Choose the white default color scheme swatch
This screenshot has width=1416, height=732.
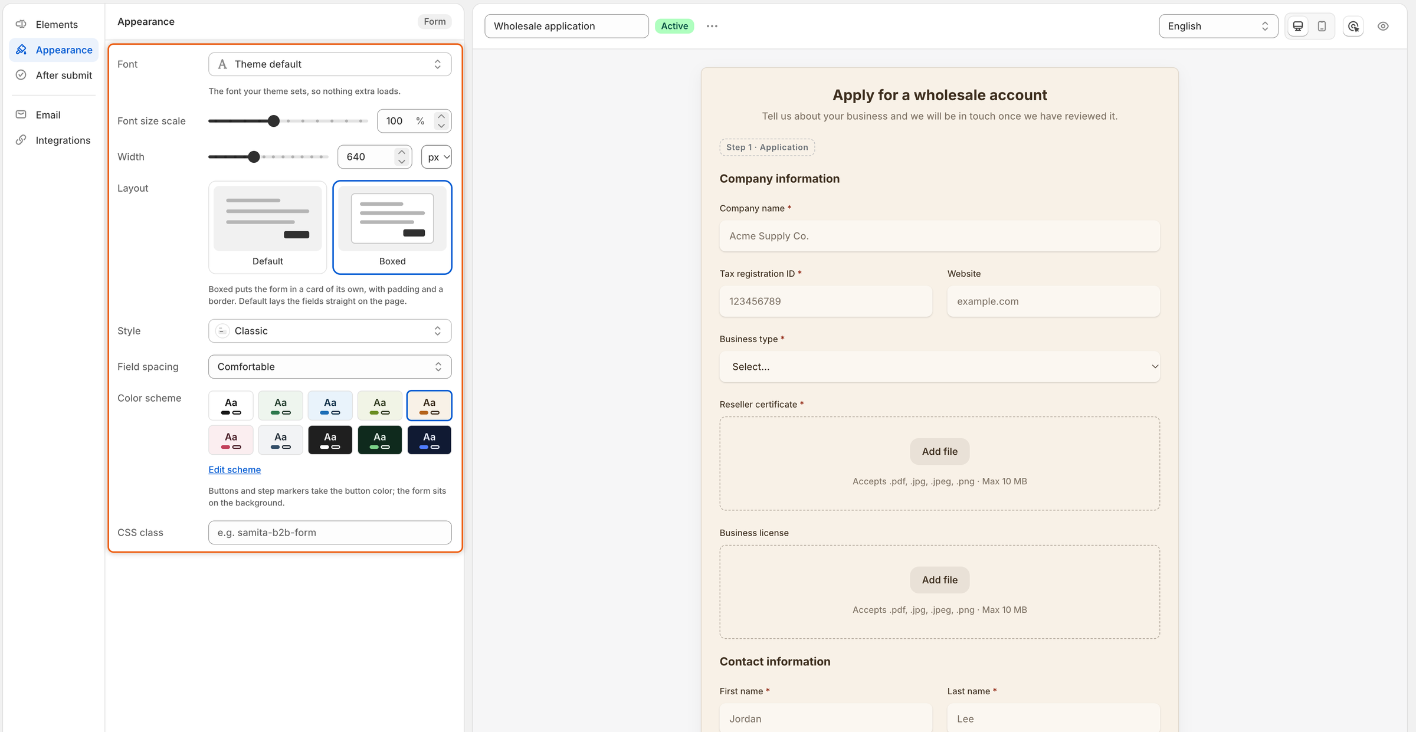(231, 405)
